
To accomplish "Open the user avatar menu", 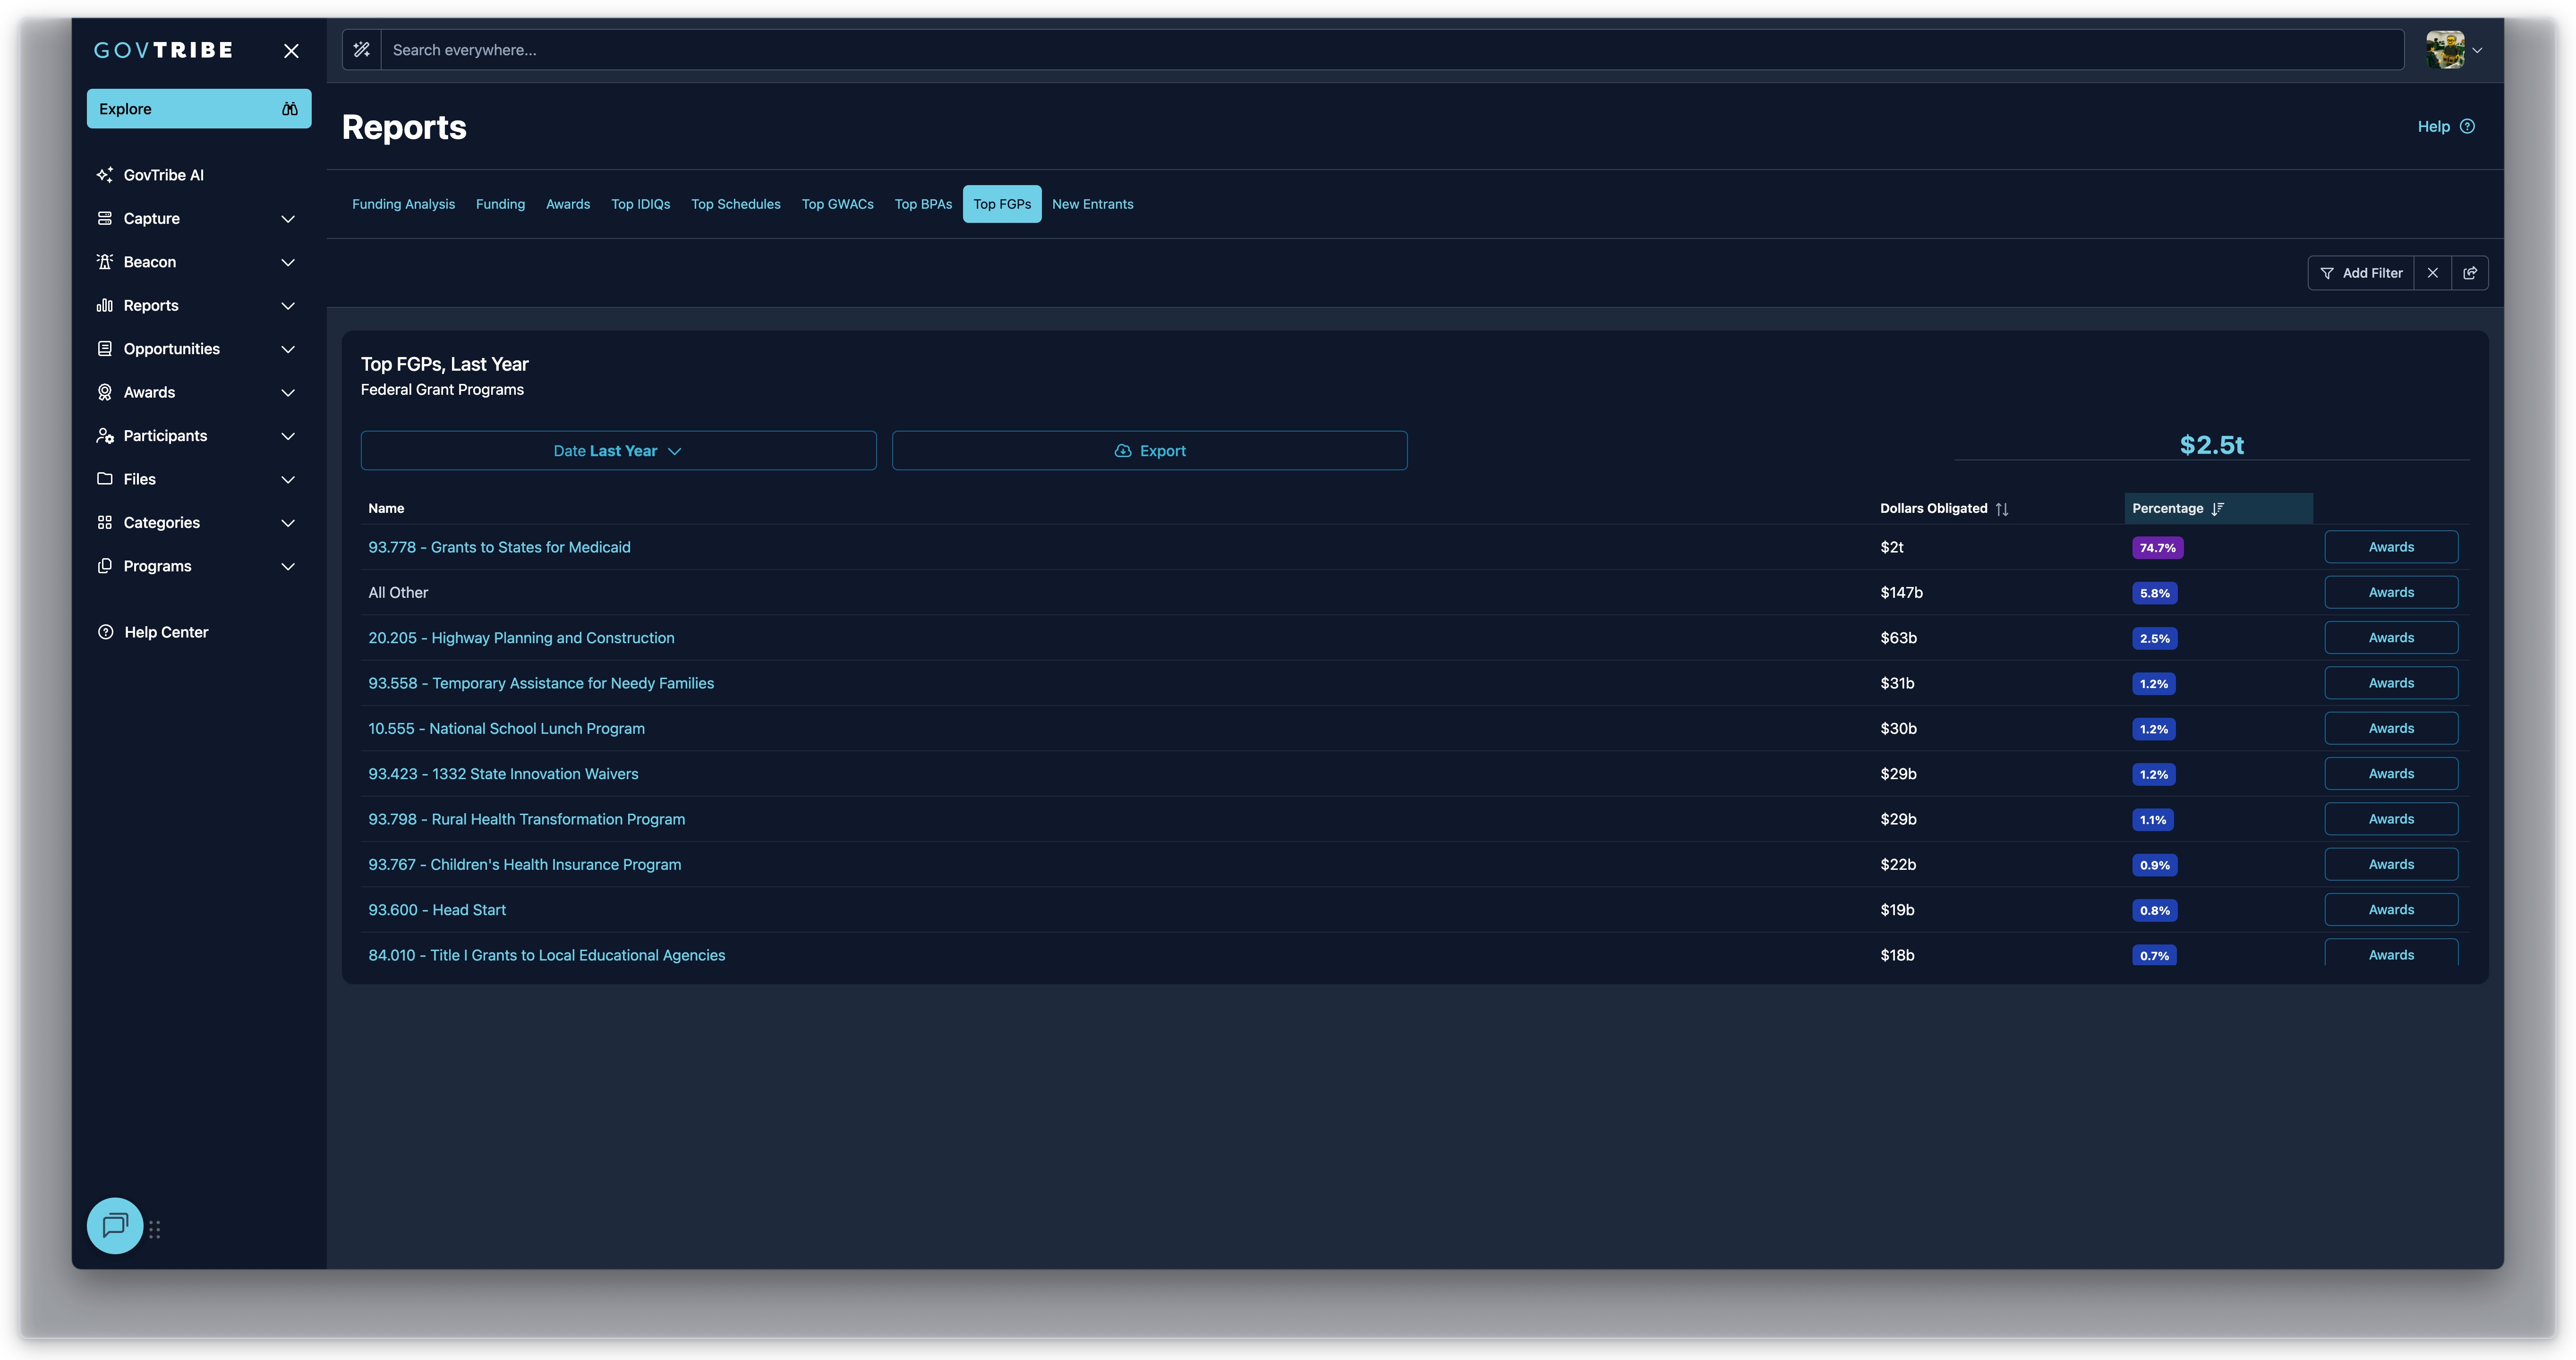I will click(x=2445, y=50).
